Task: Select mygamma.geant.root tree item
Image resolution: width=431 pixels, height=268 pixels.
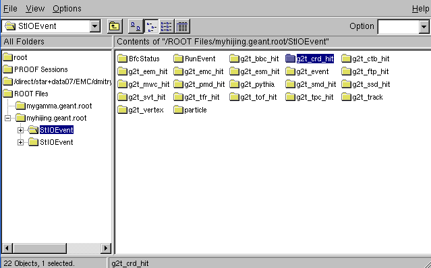Action: click(x=54, y=106)
